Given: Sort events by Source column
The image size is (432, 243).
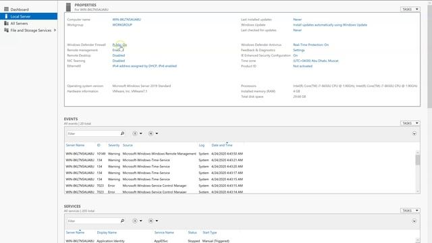Looking at the screenshot, I should tap(128, 145).
